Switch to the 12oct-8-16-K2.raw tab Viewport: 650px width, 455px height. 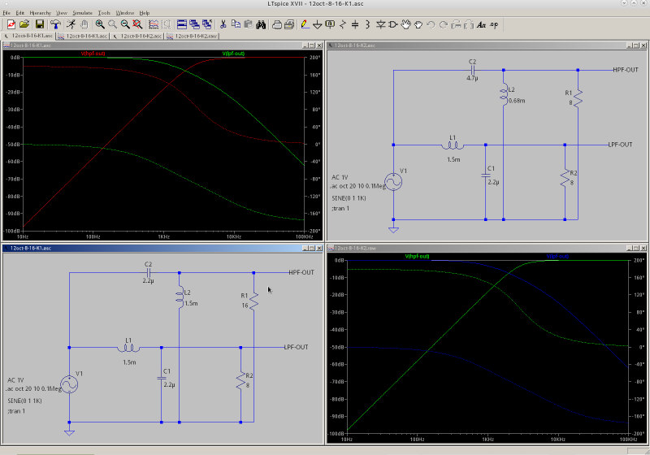click(x=192, y=37)
